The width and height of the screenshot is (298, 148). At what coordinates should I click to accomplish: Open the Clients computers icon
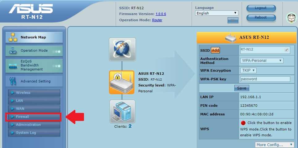(122, 111)
